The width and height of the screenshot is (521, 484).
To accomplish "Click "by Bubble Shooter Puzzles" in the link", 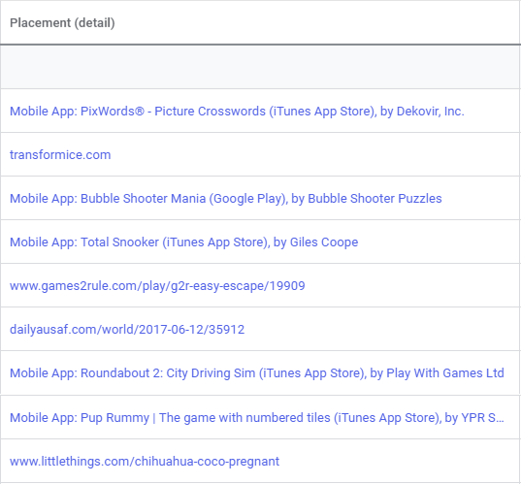I will 367,199.
